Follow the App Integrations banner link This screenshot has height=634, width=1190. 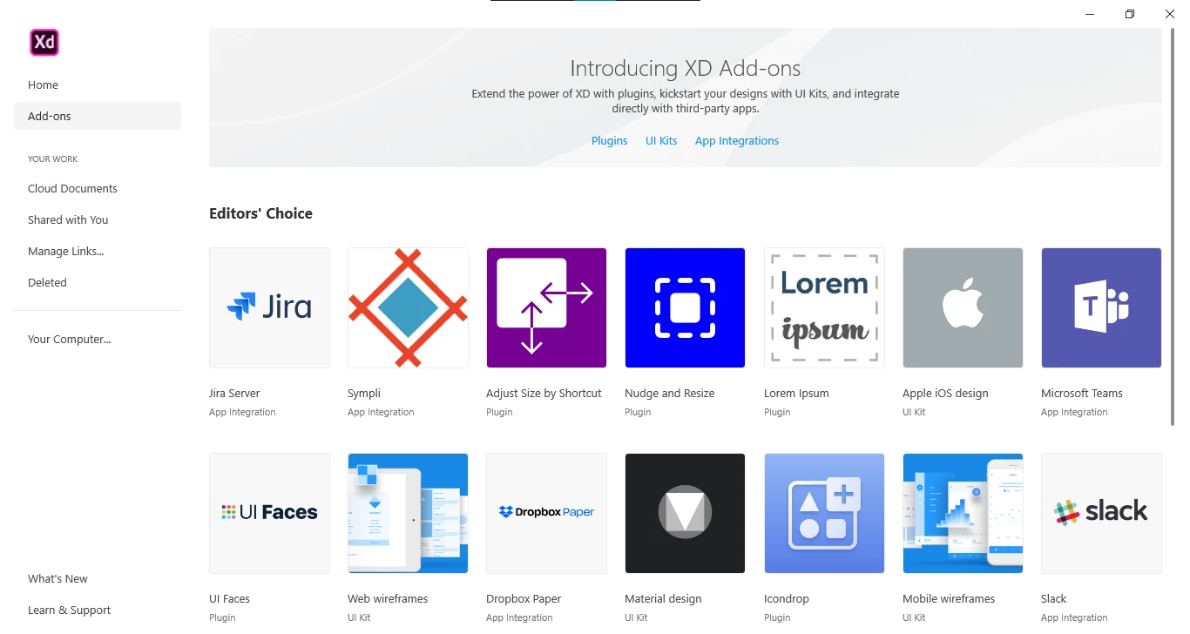point(737,140)
